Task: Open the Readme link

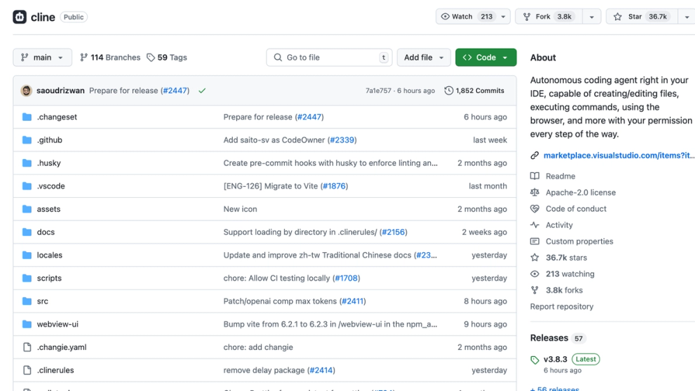Action: pyautogui.click(x=560, y=176)
